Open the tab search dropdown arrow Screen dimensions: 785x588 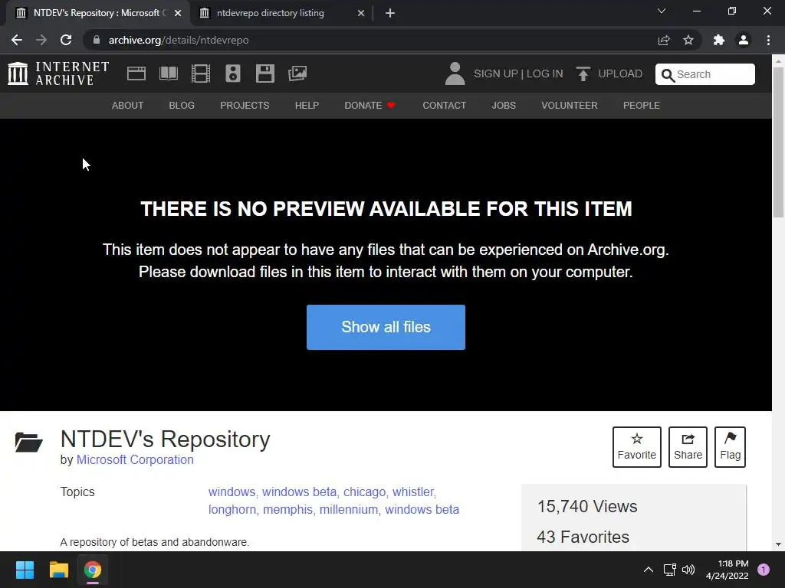click(662, 11)
